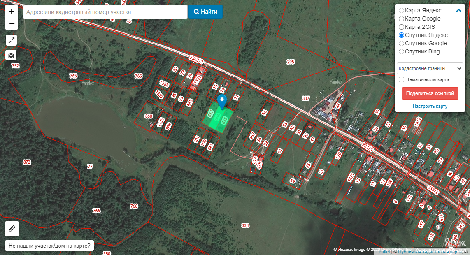Click the Поделиться ссылкой button
Image resolution: width=470 pixels, height=255 pixels.
pos(430,93)
